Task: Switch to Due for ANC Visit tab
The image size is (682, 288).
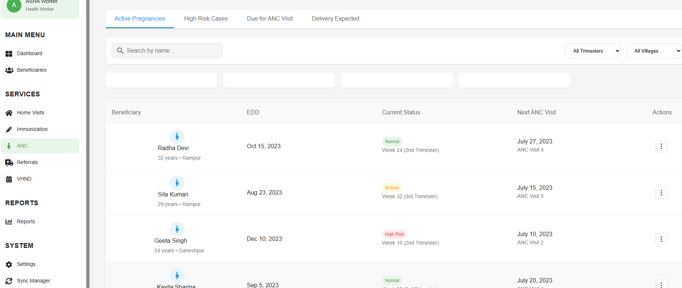Action: pos(270,19)
